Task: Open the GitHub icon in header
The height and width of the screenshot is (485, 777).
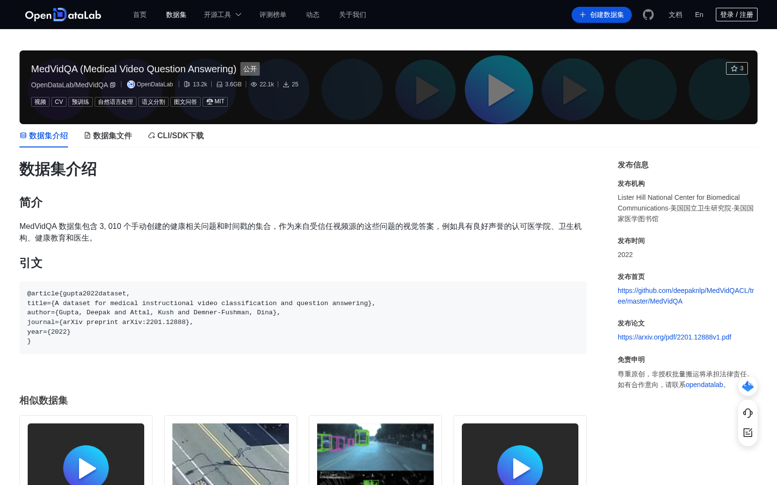Action: [x=648, y=15]
